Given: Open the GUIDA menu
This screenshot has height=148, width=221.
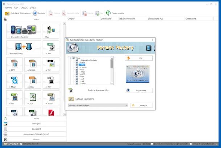Looking at the screenshot, I should tap(33, 8).
